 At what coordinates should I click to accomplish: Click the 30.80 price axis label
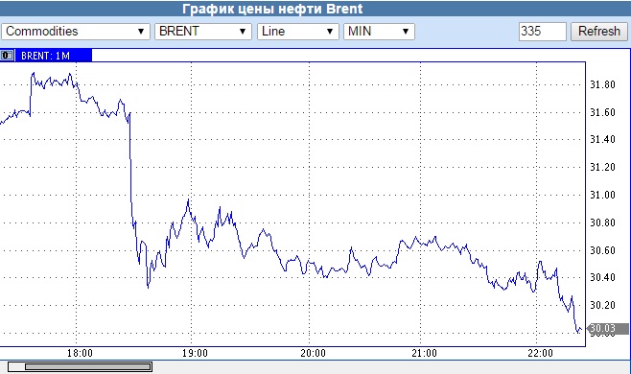pyautogui.click(x=603, y=223)
